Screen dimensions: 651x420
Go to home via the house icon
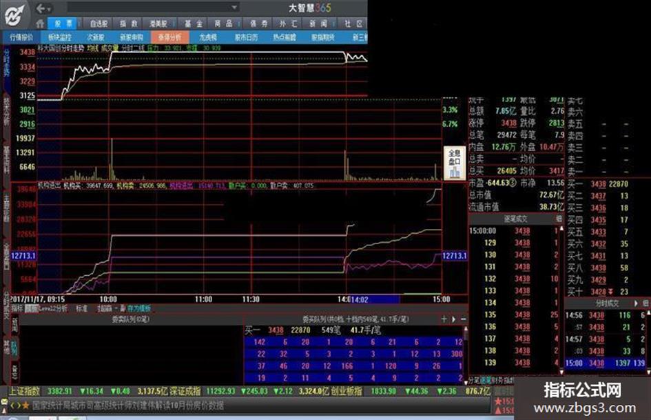click(40, 23)
